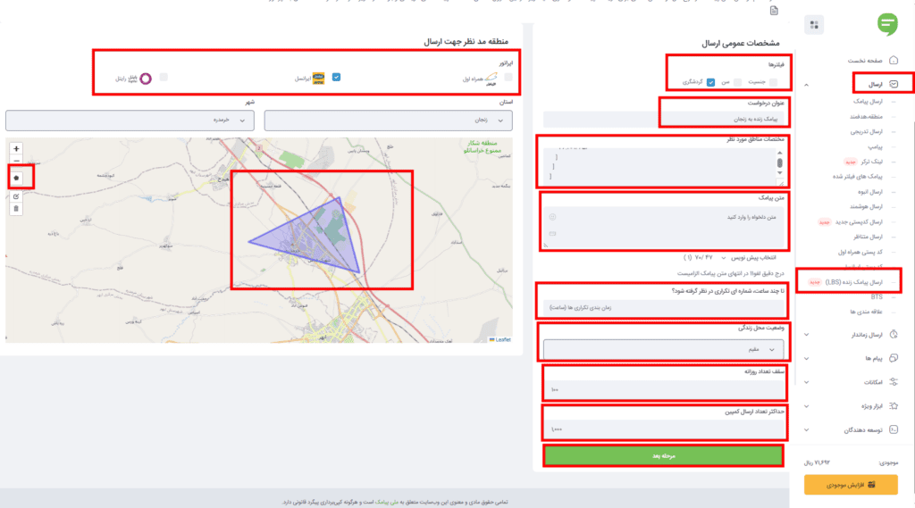
Task: Click the sliders icon beside امکانات
Action: (894, 382)
